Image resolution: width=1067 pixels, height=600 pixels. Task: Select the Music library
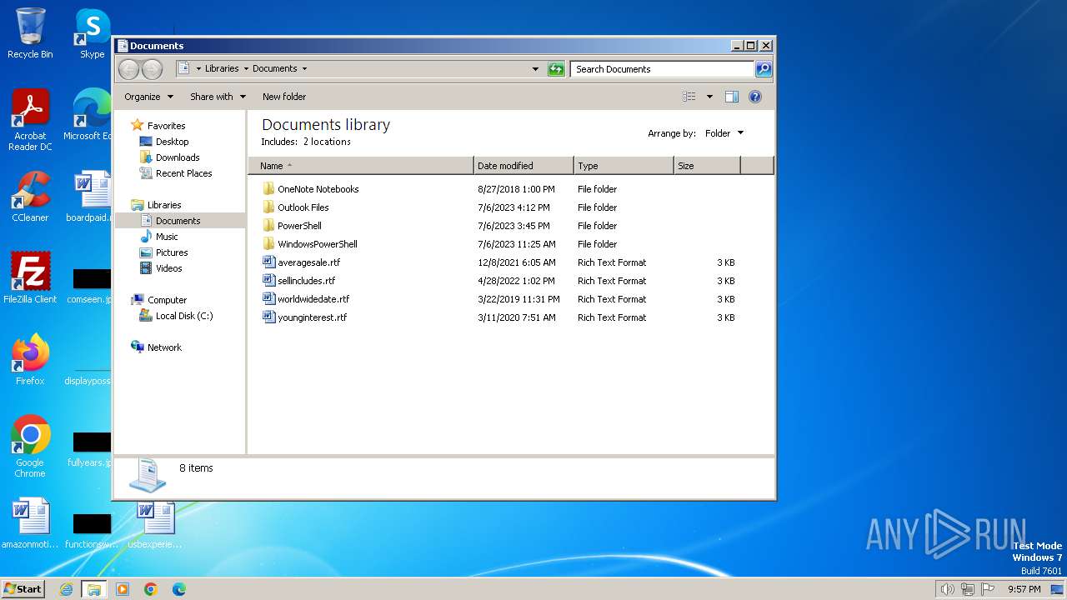(x=167, y=237)
